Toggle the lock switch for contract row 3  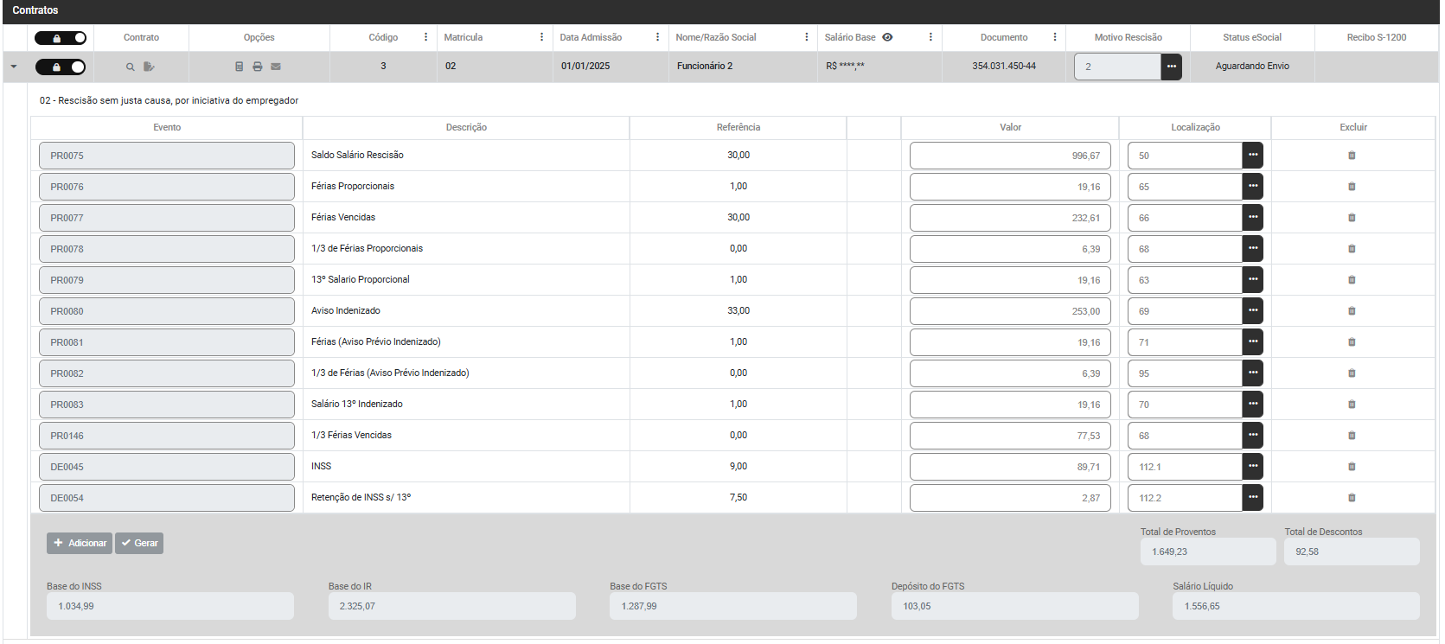[x=61, y=67]
